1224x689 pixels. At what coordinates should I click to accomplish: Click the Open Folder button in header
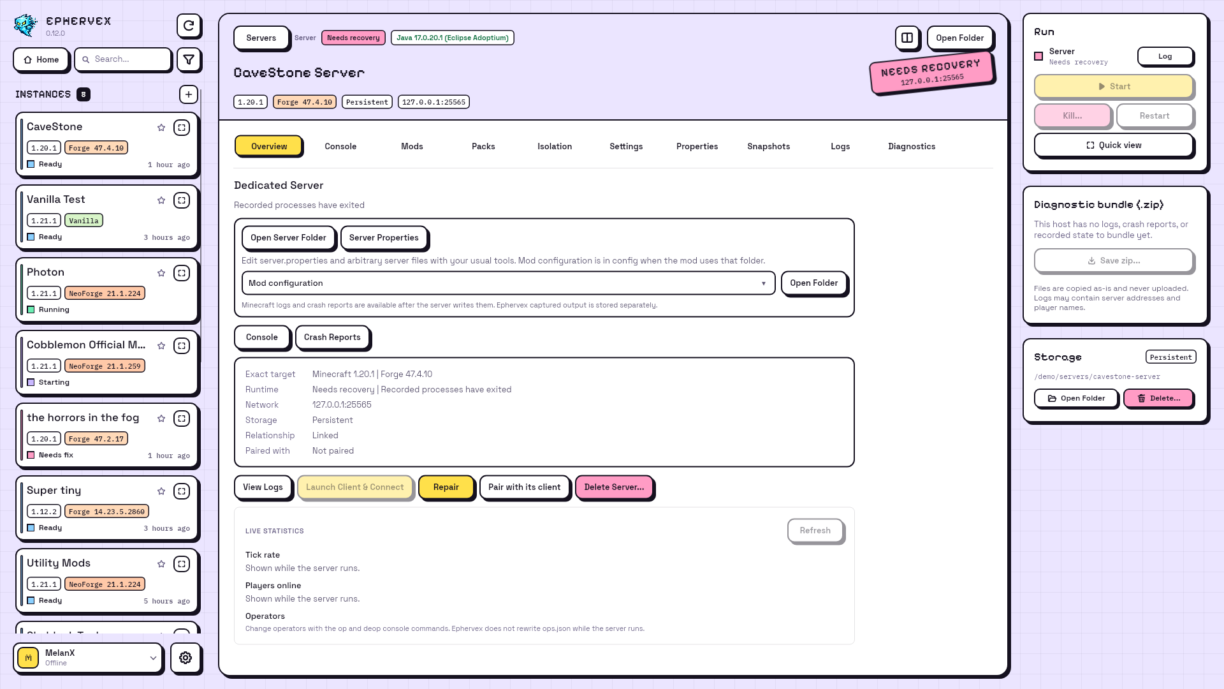pos(959,38)
